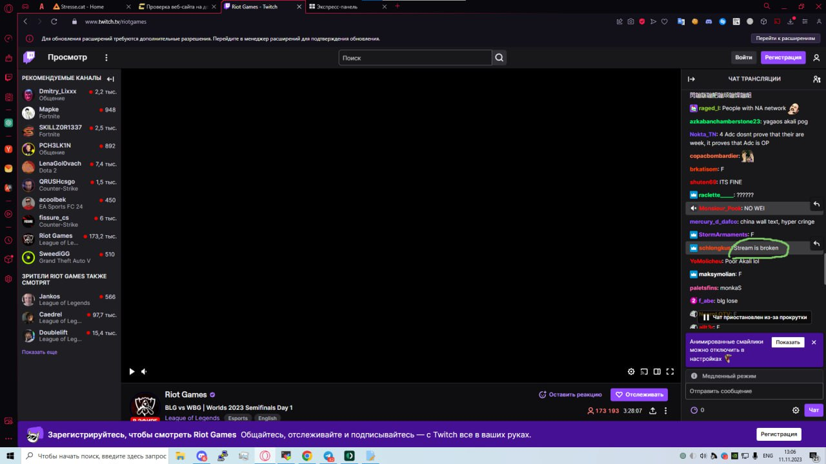Resume chat via Чат приостановлен notice
The height and width of the screenshot is (464, 826).
[754, 317]
